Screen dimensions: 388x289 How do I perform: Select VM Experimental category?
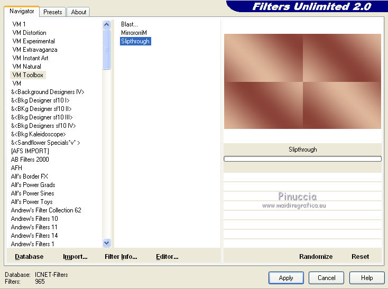coord(33,41)
